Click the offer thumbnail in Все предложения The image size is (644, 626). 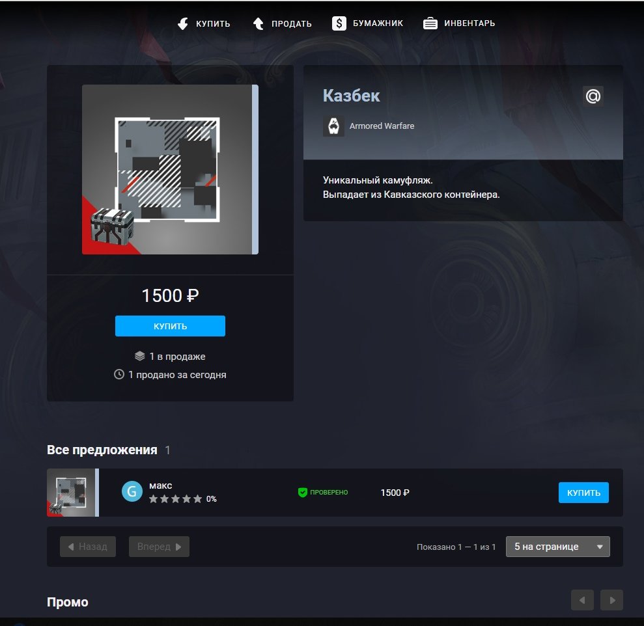73,493
